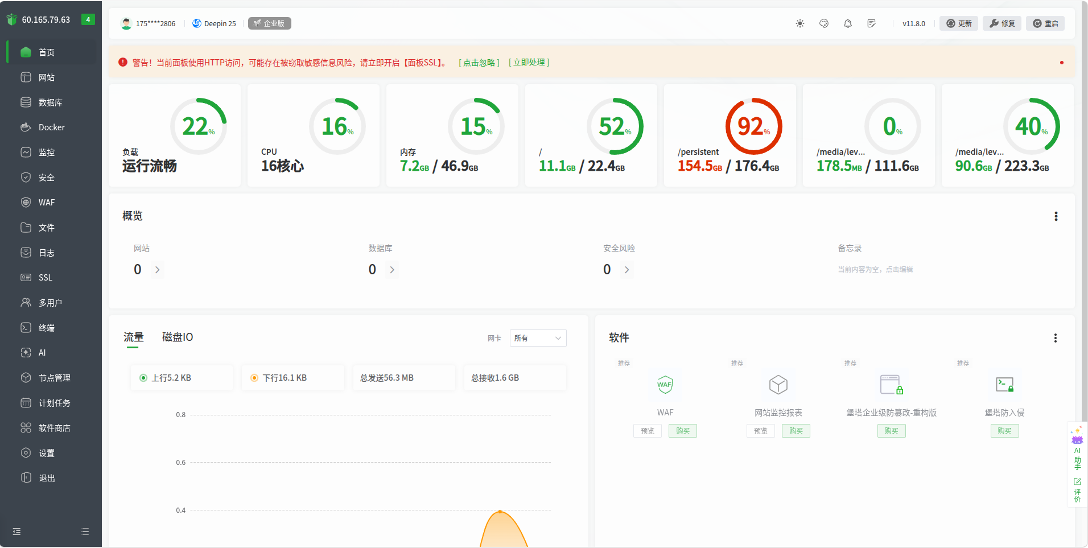Click the 更新 update button
The width and height of the screenshot is (1088, 548).
[x=959, y=23]
